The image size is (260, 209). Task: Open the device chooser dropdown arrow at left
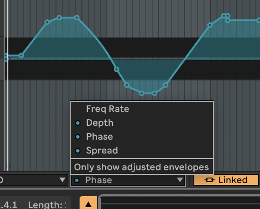[x=62, y=180]
